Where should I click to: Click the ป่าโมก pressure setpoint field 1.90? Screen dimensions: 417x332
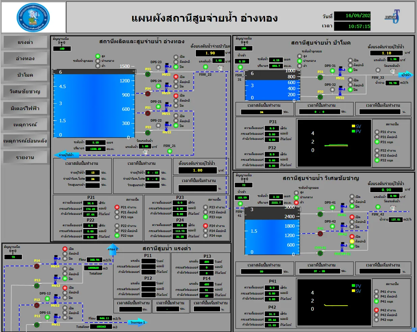(210, 53)
